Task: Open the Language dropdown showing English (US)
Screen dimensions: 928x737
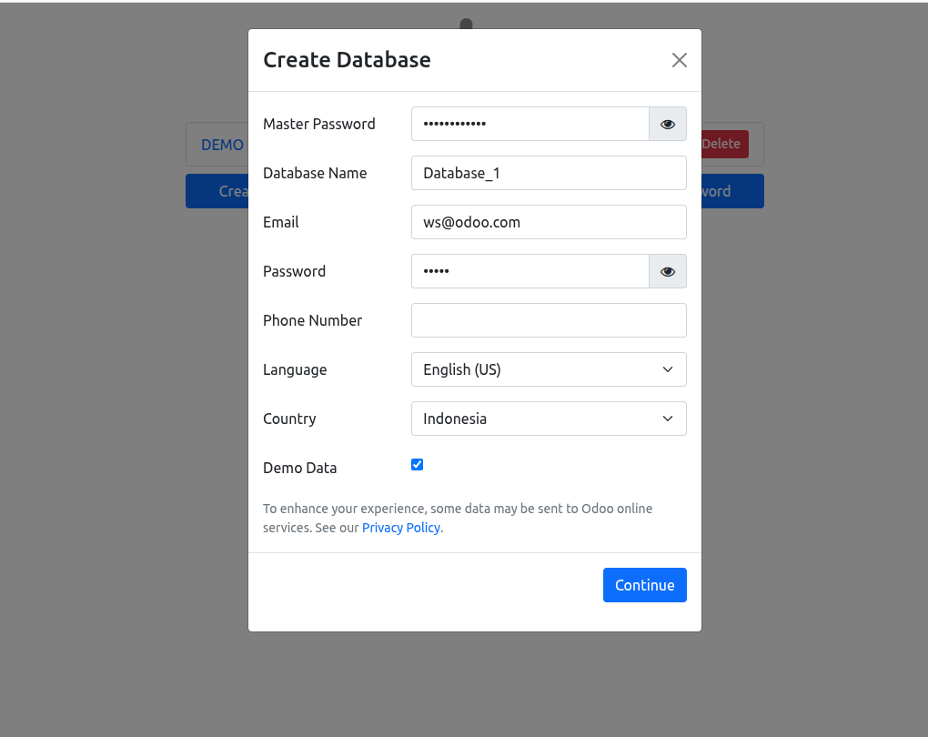Action: pyautogui.click(x=548, y=369)
